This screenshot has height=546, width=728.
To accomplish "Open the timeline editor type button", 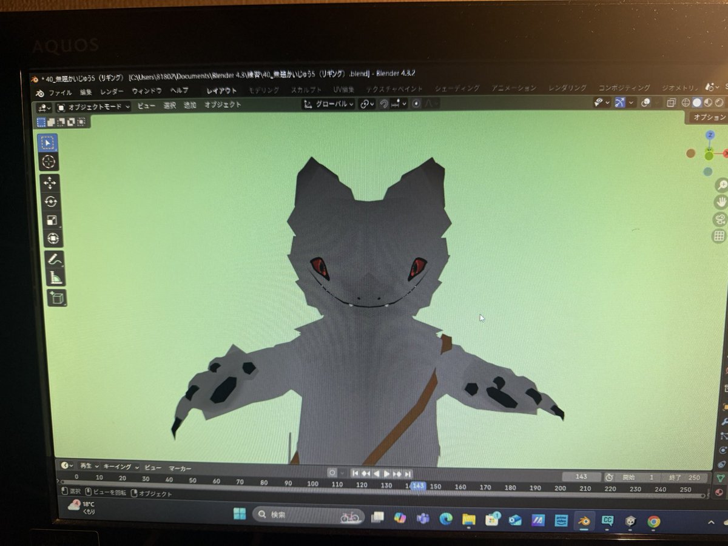I will click(x=67, y=466).
